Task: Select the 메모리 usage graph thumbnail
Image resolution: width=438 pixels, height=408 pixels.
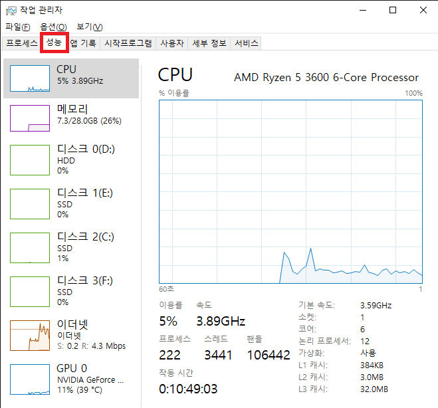Action: 30,118
